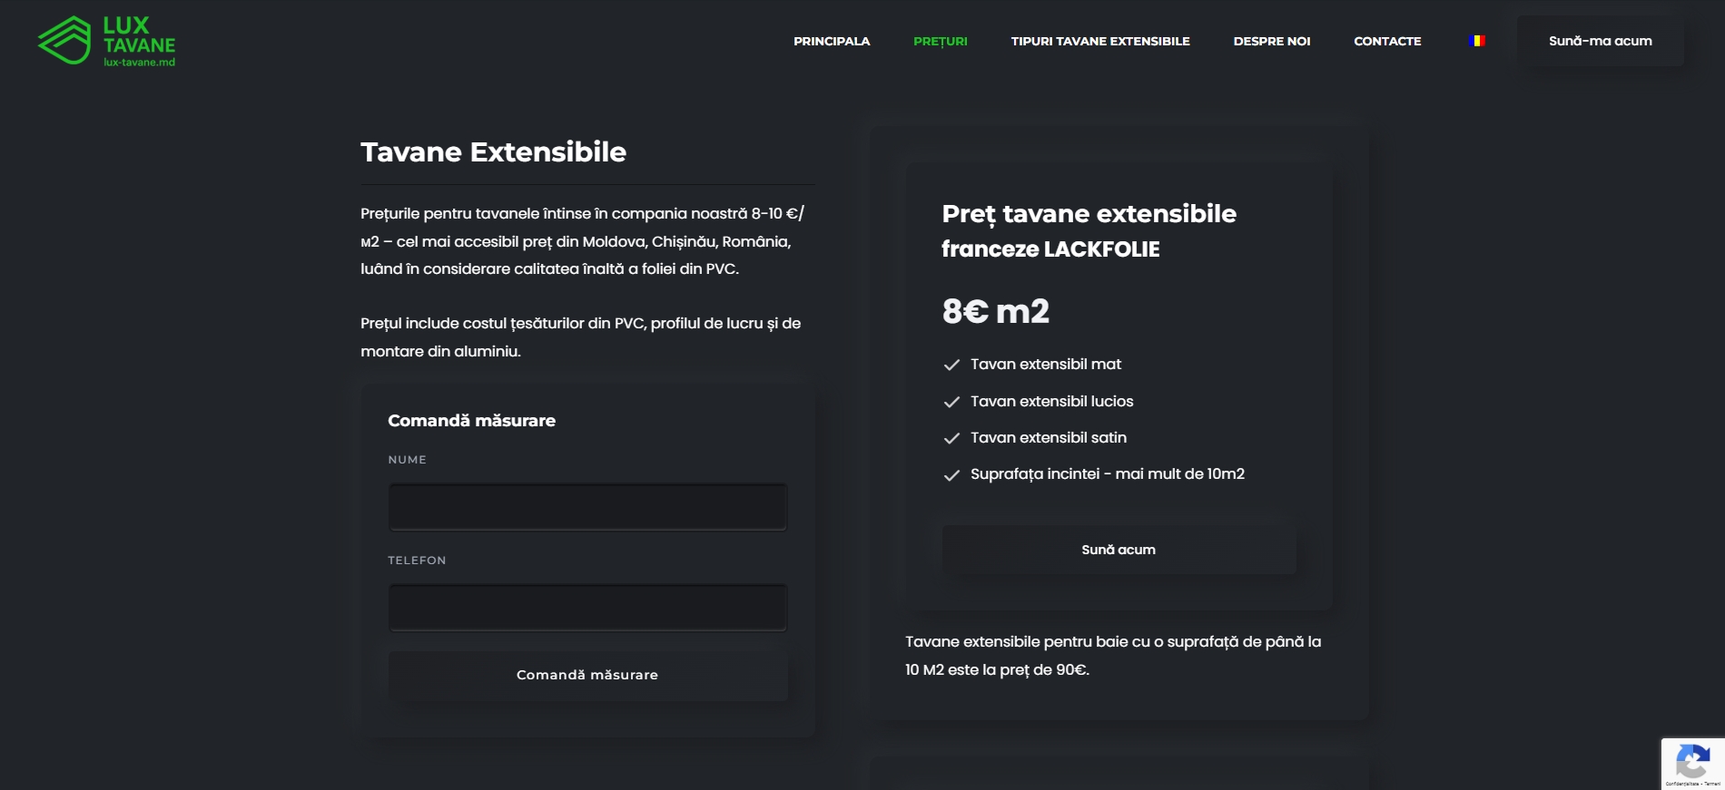Open the PRINCIPALA menu item
The height and width of the screenshot is (790, 1725).
point(831,41)
